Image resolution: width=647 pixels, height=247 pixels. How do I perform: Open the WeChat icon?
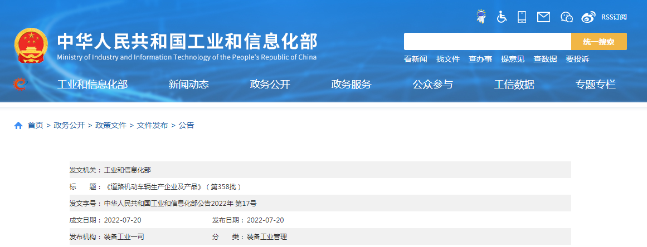[x=567, y=17]
